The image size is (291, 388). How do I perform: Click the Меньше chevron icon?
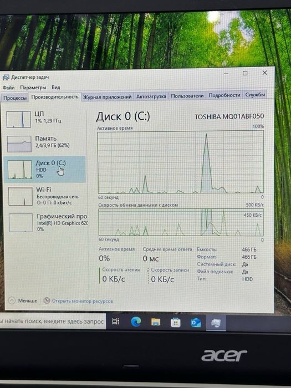point(12,300)
